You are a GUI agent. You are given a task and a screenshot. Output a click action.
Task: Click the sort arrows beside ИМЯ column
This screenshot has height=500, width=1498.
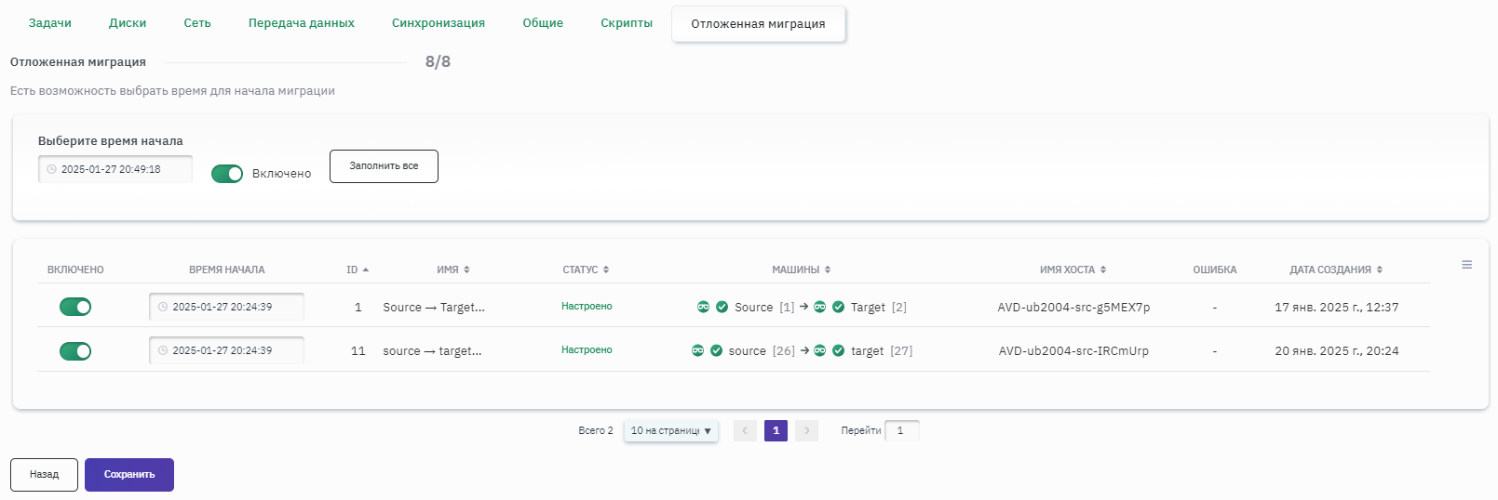[466, 270]
